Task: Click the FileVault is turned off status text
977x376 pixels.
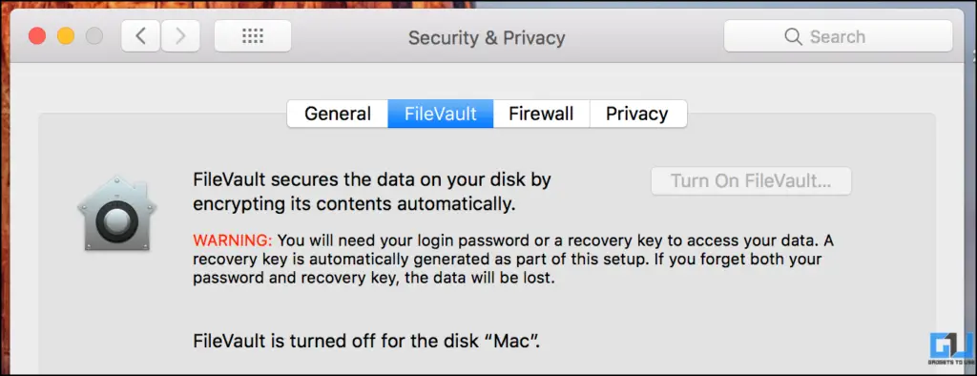Action: pos(366,341)
